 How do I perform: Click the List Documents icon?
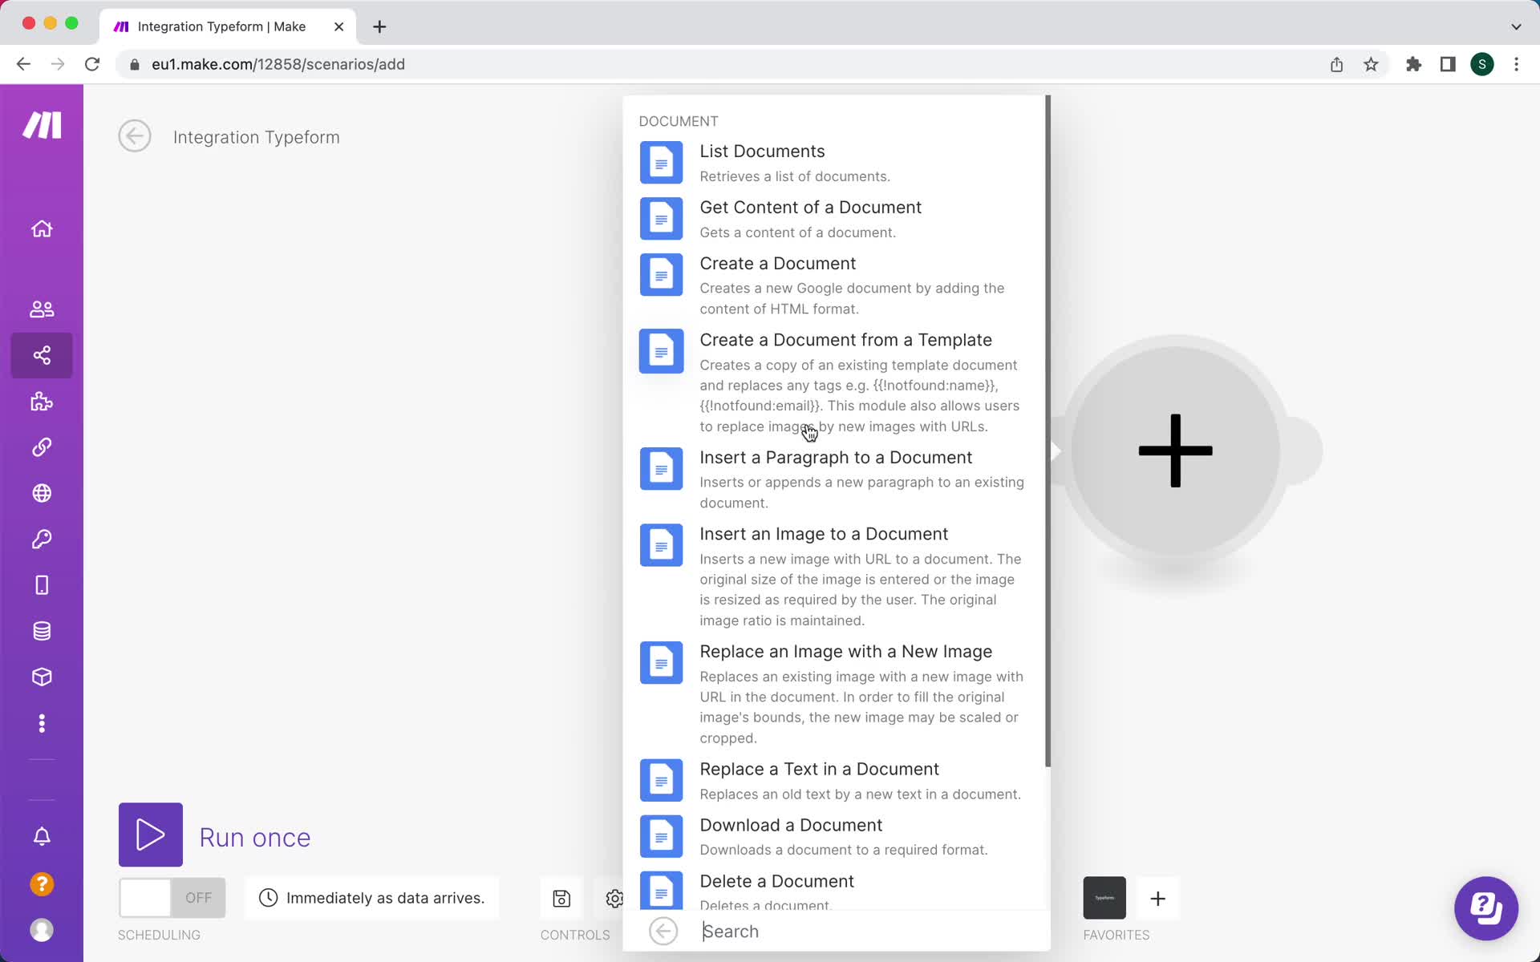coord(661,162)
